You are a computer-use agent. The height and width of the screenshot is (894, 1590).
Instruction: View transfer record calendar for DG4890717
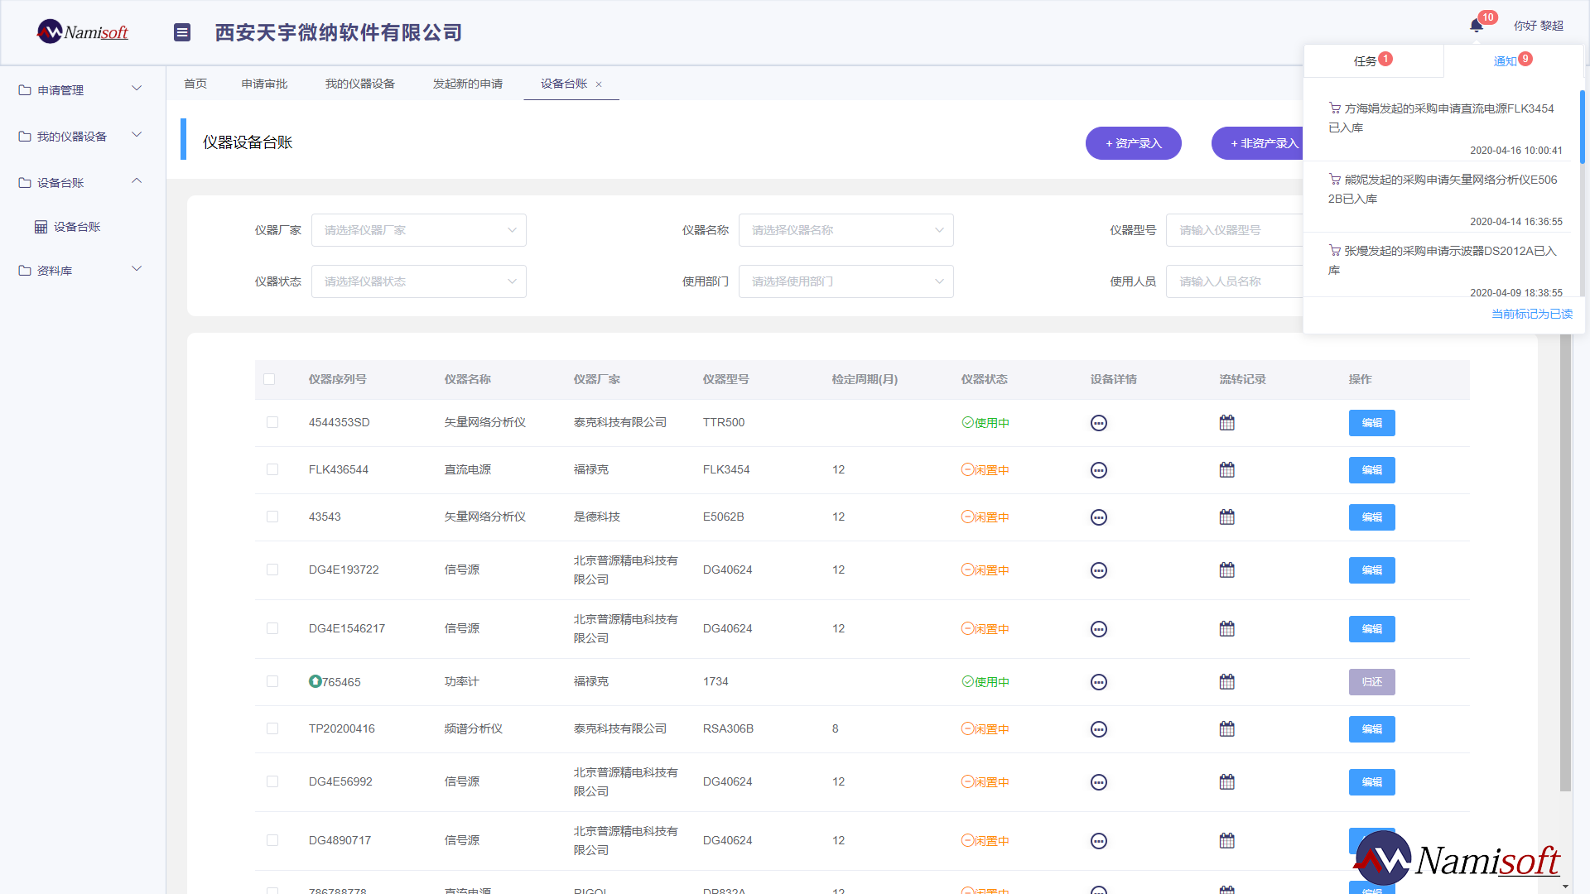(1227, 841)
